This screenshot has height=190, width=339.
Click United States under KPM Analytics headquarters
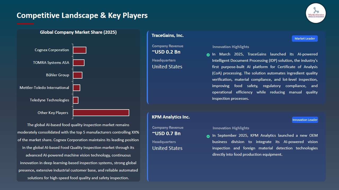[167, 148]
